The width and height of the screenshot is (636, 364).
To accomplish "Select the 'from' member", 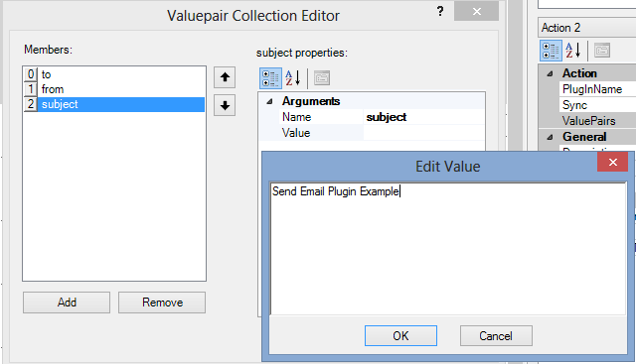I will (x=114, y=89).
